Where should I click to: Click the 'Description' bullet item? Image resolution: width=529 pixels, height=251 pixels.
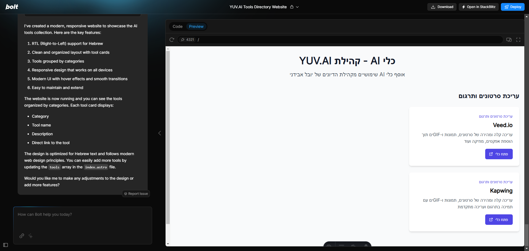tap(42, 134)
